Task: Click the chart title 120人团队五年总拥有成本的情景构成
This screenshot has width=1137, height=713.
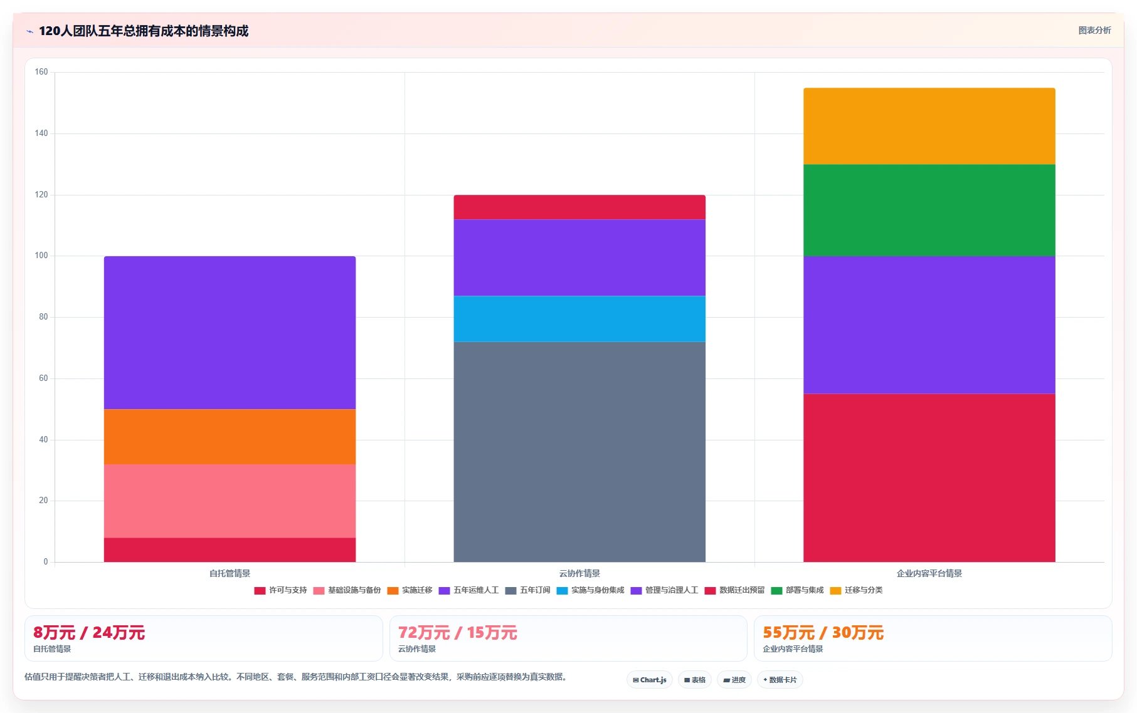Action: (x=144, y=31)
